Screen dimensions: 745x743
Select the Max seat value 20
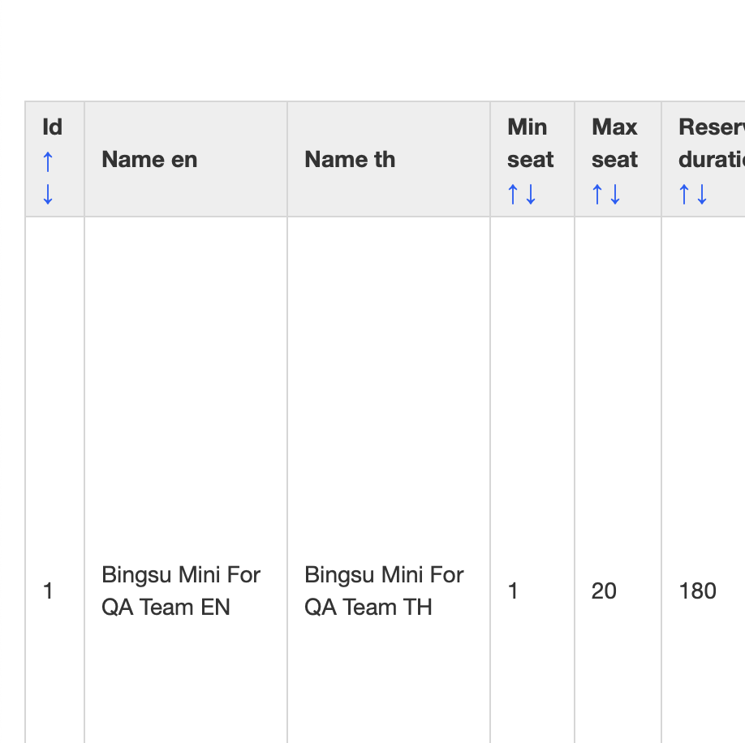pyautogui.click(x=604, y=591)
